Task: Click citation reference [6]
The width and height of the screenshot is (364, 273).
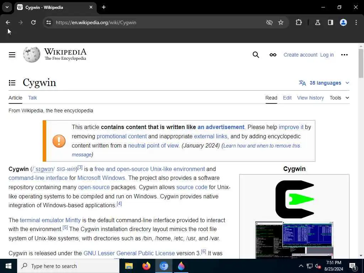Action: pos(204,251)
